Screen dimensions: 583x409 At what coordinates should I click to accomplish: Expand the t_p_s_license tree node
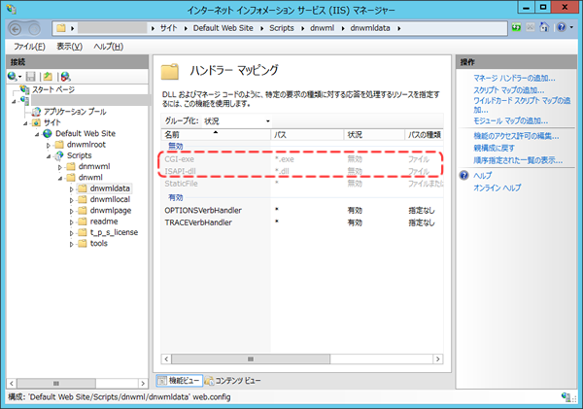(71, 233)
